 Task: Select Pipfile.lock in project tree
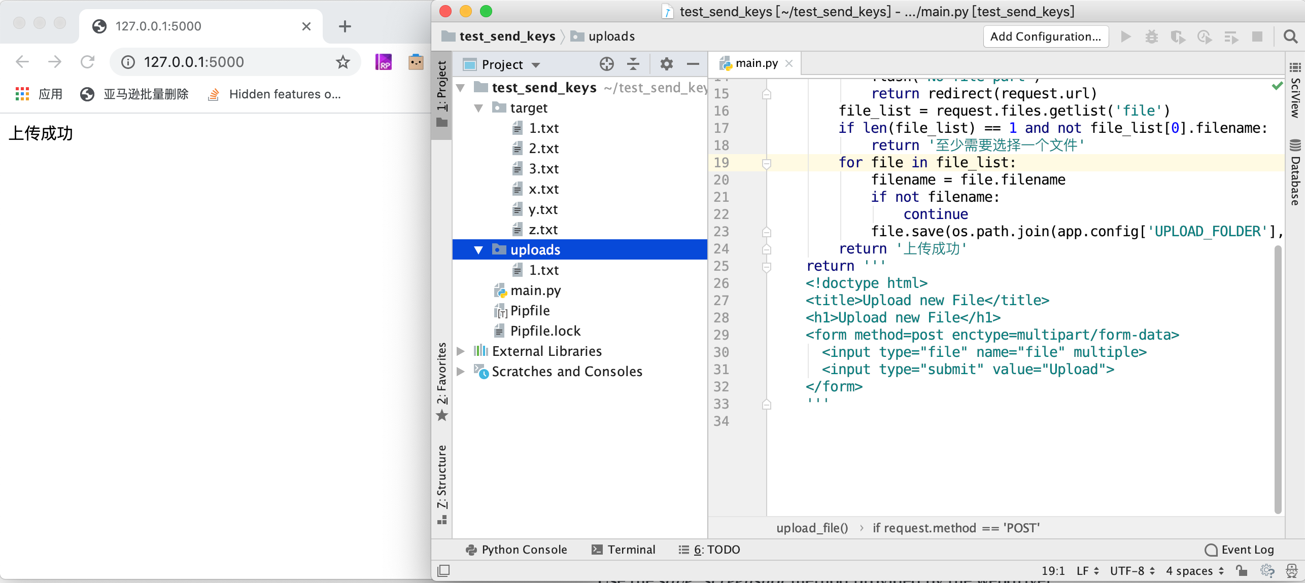click(x=537, y=331)
